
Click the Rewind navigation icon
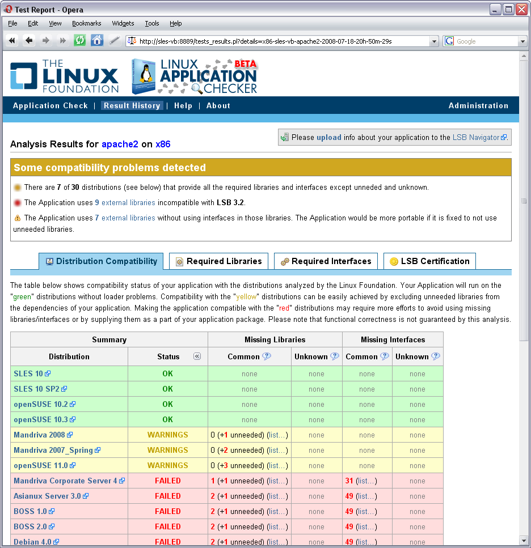pyautogui.click(x=12, y=41)
